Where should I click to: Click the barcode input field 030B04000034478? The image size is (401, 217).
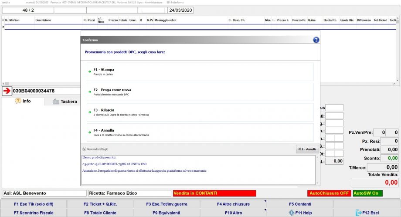(46, 91)
